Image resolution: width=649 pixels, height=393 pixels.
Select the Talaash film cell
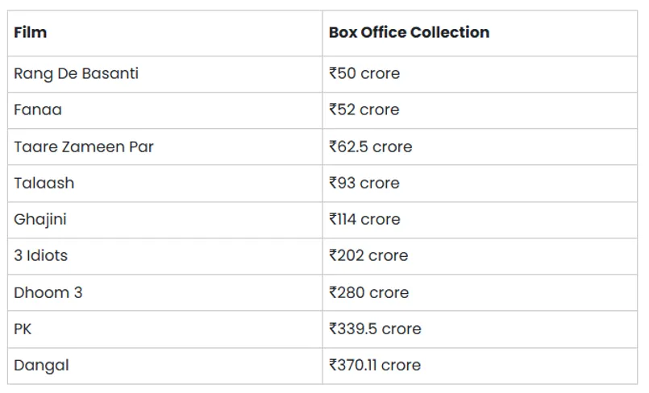click(x=44, y=183)
